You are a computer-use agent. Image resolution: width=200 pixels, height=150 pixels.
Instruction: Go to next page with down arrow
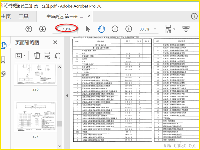[x=42, y=29]
